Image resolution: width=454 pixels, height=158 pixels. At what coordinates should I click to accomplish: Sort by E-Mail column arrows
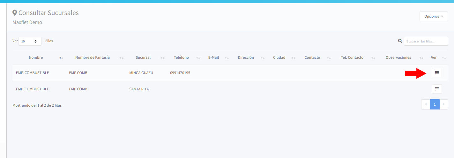[x=227, y=58]
